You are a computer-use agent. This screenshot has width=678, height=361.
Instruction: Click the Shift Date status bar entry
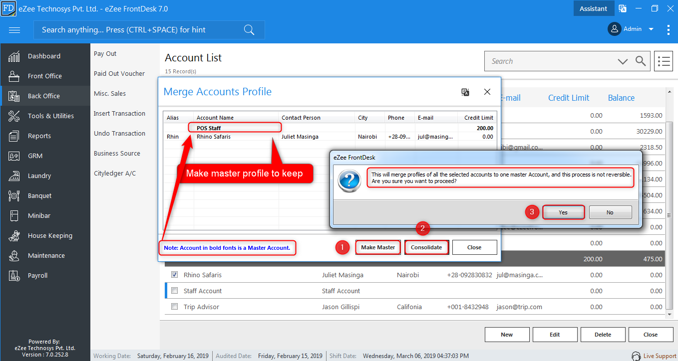pyautogui.click(x=399, y=356)
